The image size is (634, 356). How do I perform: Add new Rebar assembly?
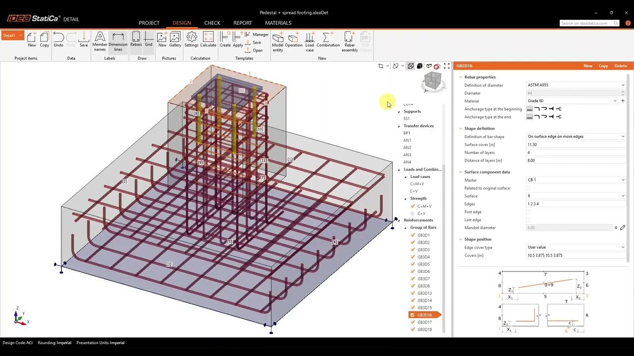[349, 42]
